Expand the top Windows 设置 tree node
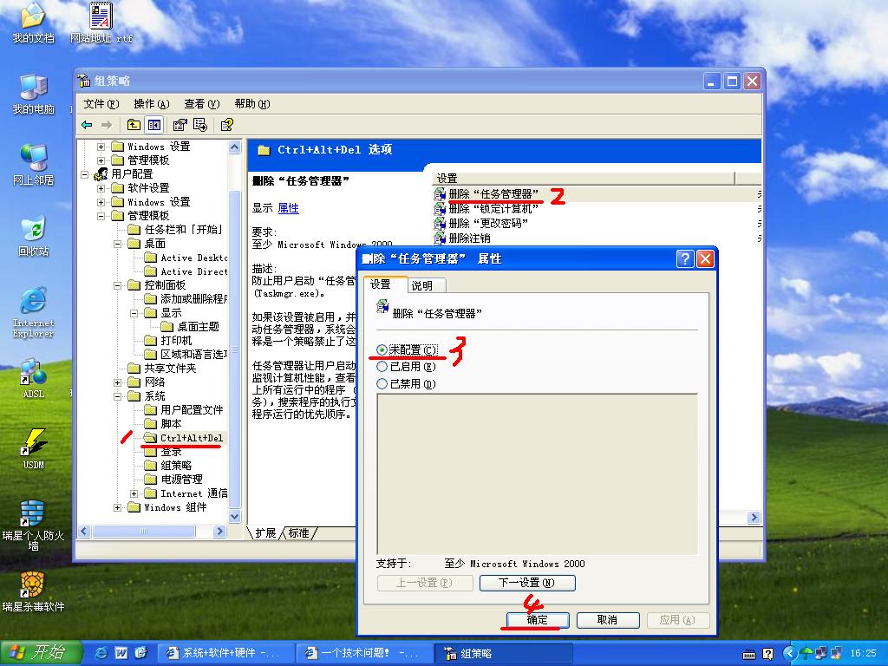 [101, 147]
